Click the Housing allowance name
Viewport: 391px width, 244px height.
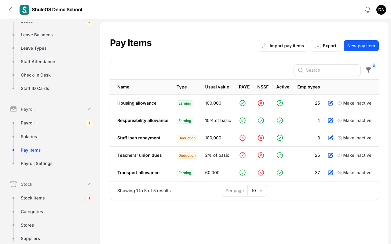(x=137, y=103)
